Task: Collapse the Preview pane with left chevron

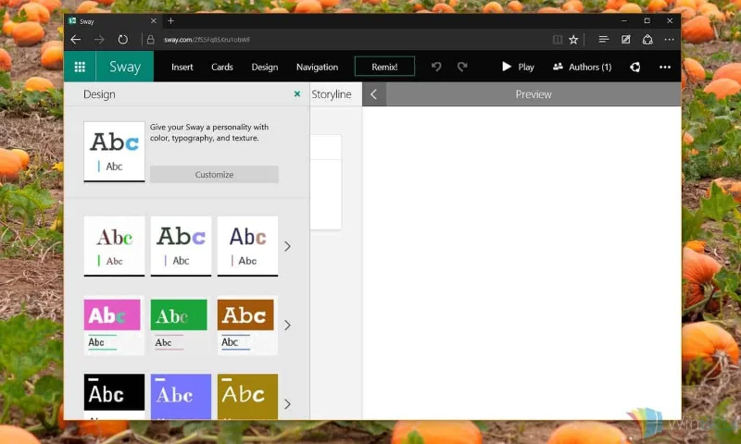Action: click(374, 94)
